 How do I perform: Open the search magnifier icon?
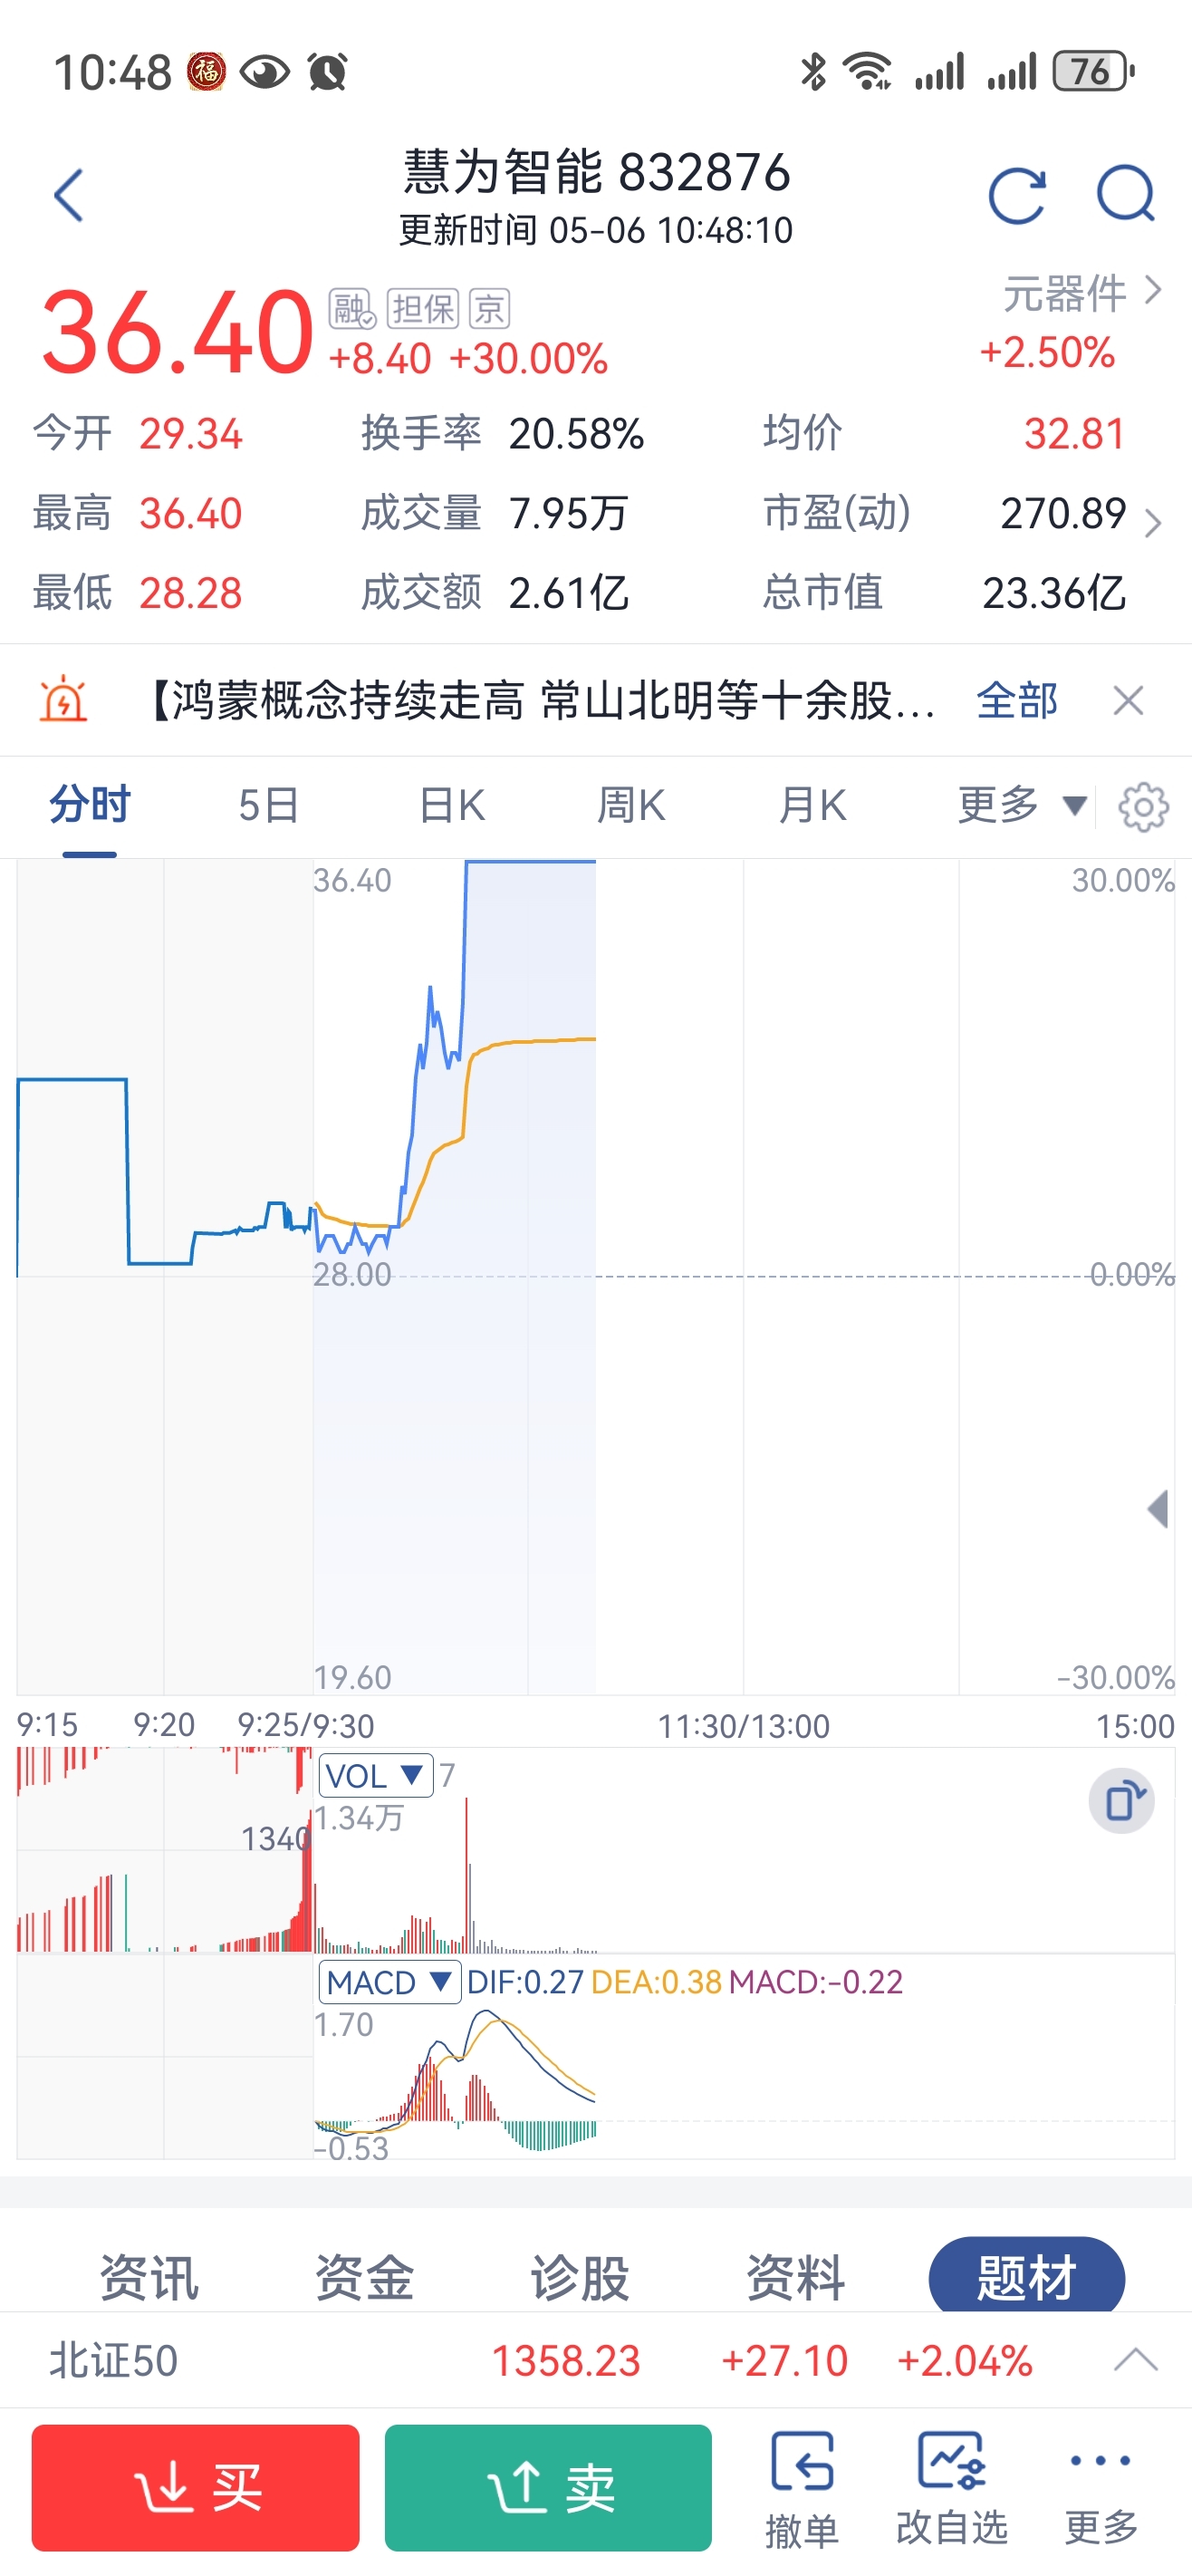(x=1126, y=193)
